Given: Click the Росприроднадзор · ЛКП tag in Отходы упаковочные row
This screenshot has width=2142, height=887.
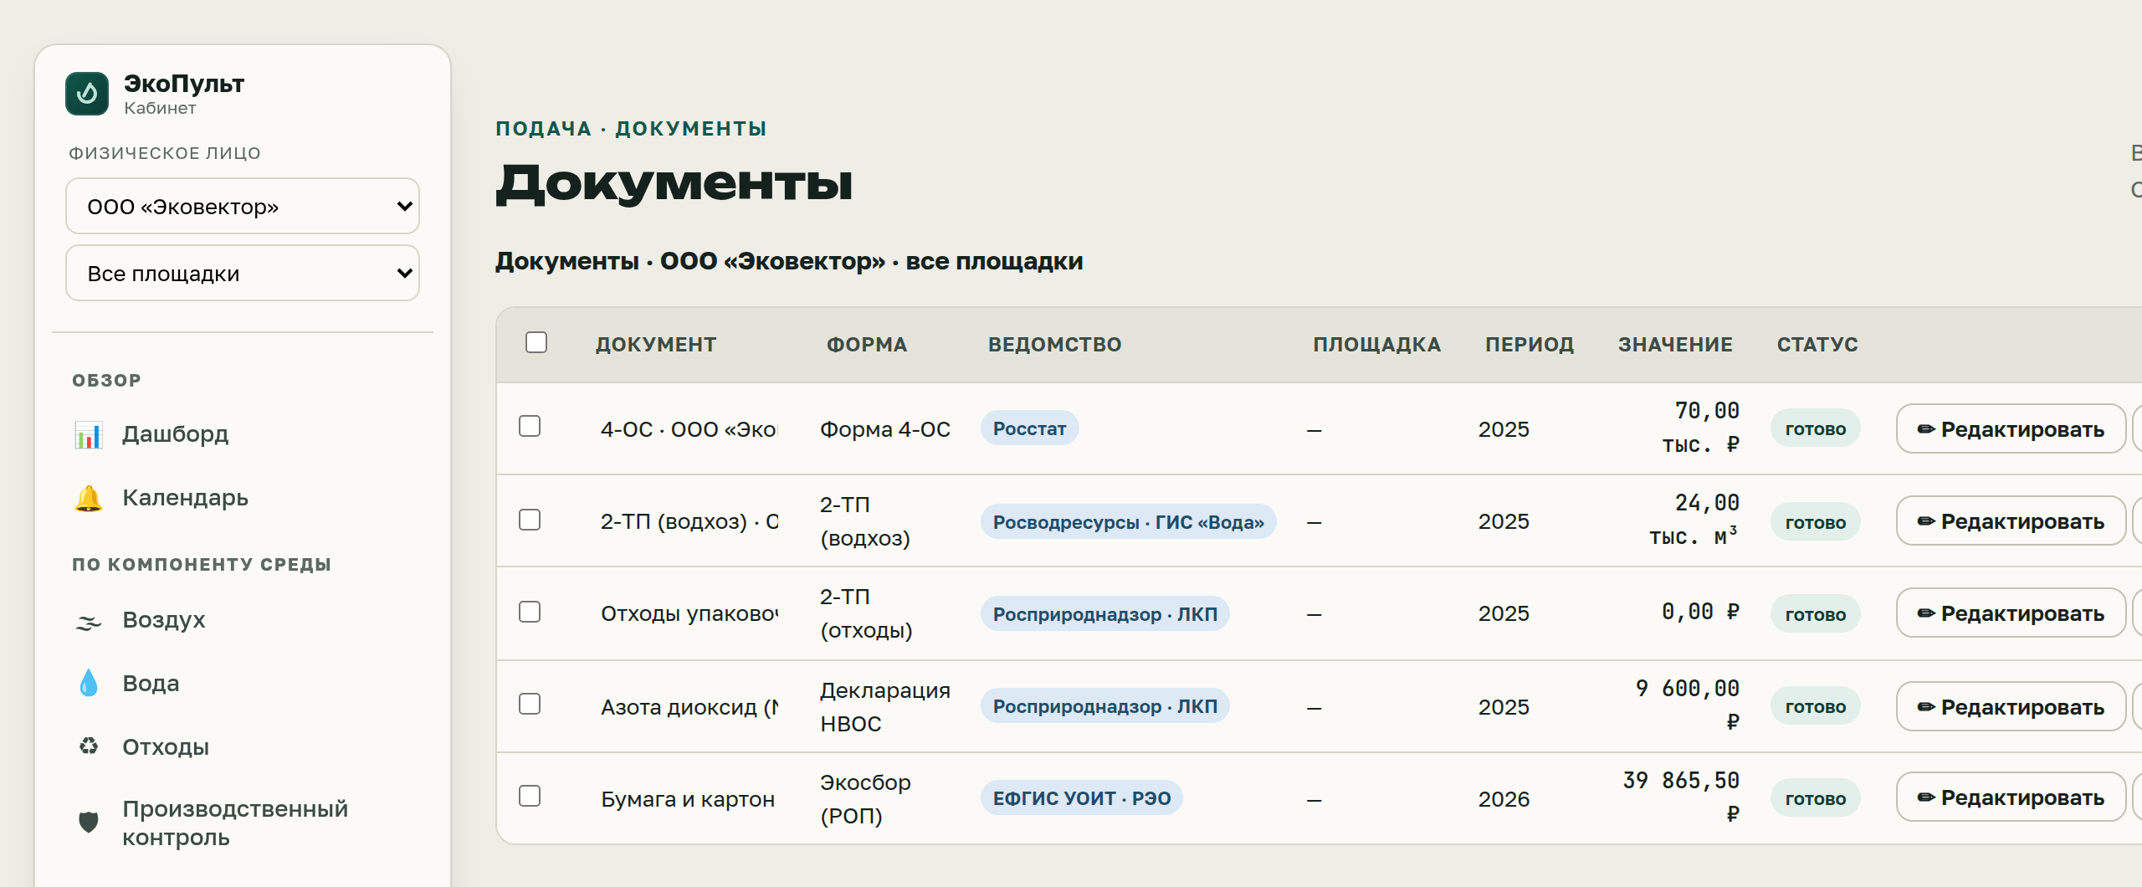Looking at the screenshot, I should click(1104, 614).
